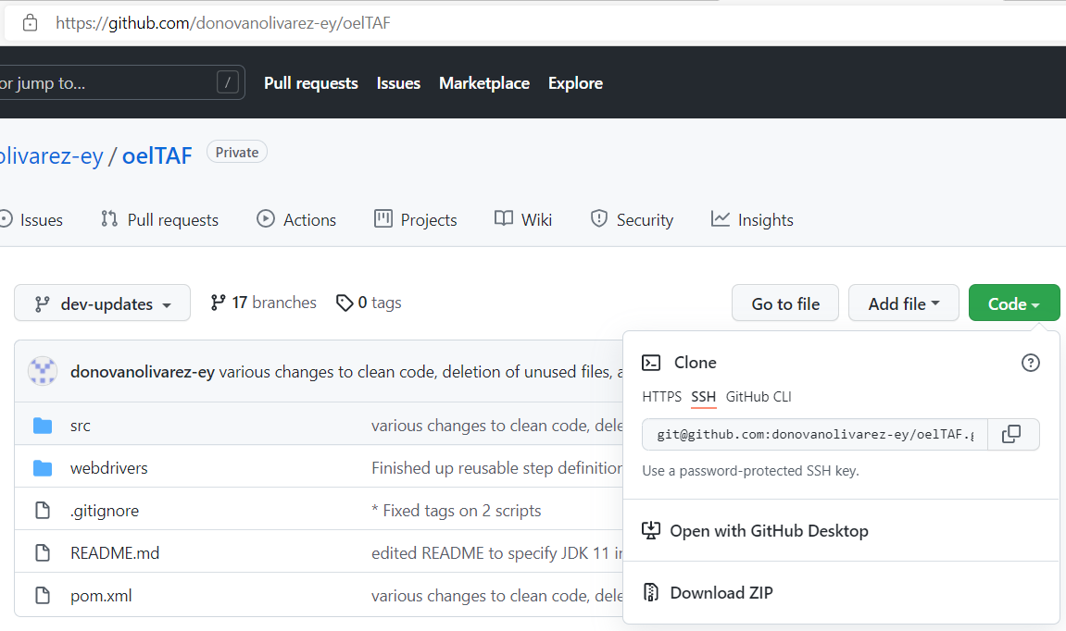The image size is (1066, 631).
Task: Switch clone method to GitHub CLI
Action: pos(759,397)
